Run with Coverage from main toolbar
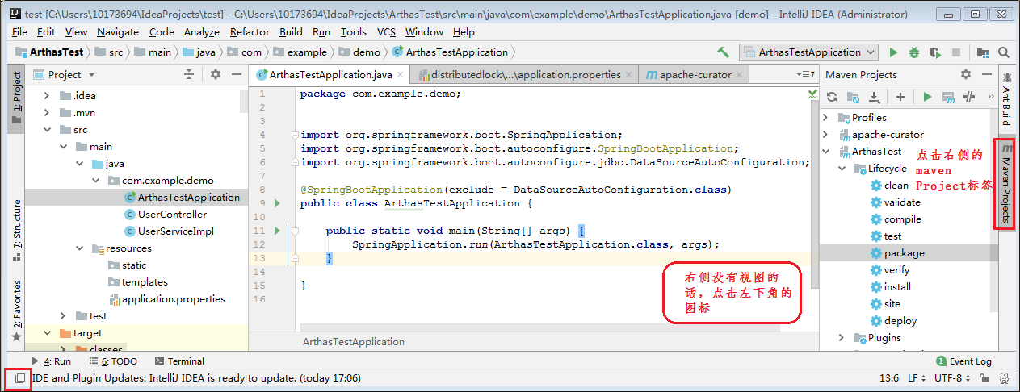Image resolution: width=1020 pixels, height=392 pixels. [935, 52]
